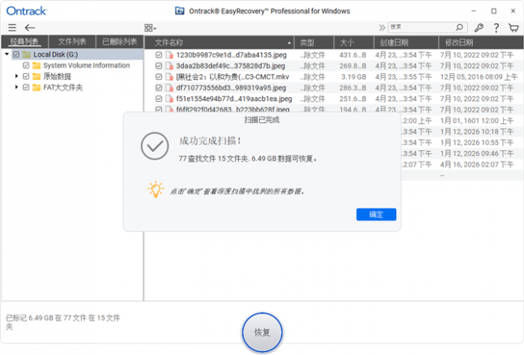
Task: Click the df710773556bd3 jpeg file icon
Action: pos(170,88)
